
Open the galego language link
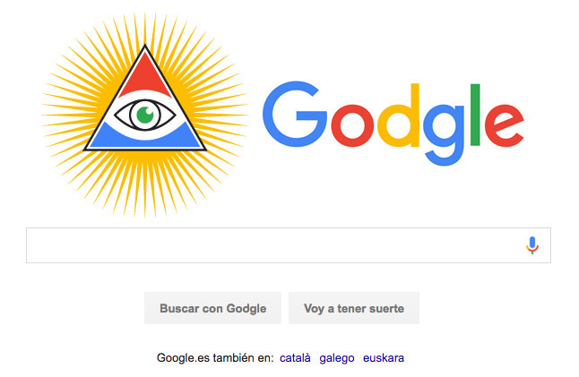(337, 358)
